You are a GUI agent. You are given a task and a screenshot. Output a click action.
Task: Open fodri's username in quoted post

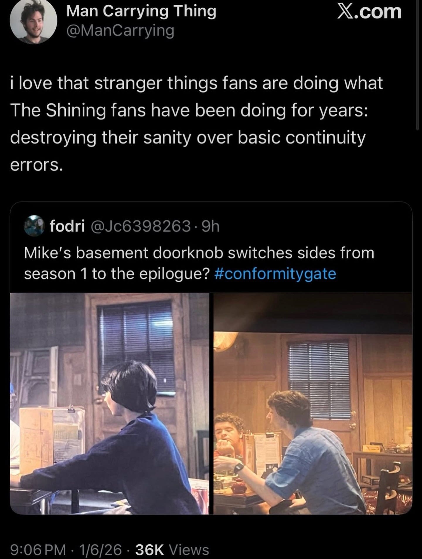[67, 226]
